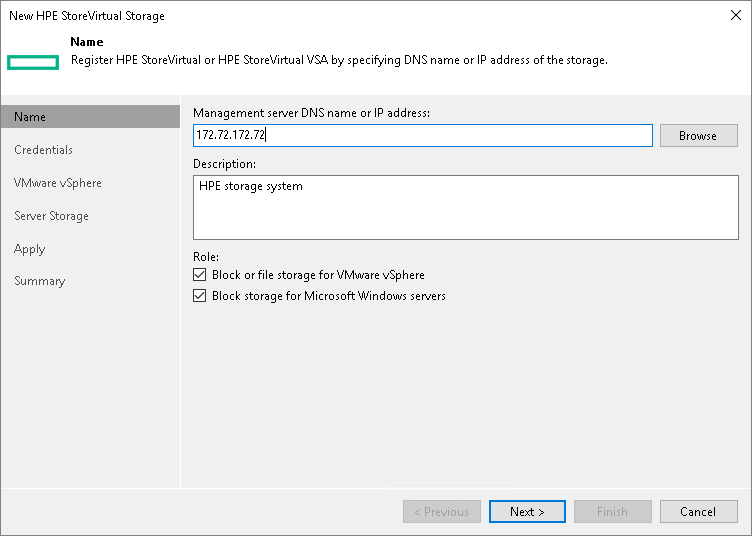The width and height of the screenshot is (752, 536).
Task: Click the Finish button
Action: tap(613, 511)
